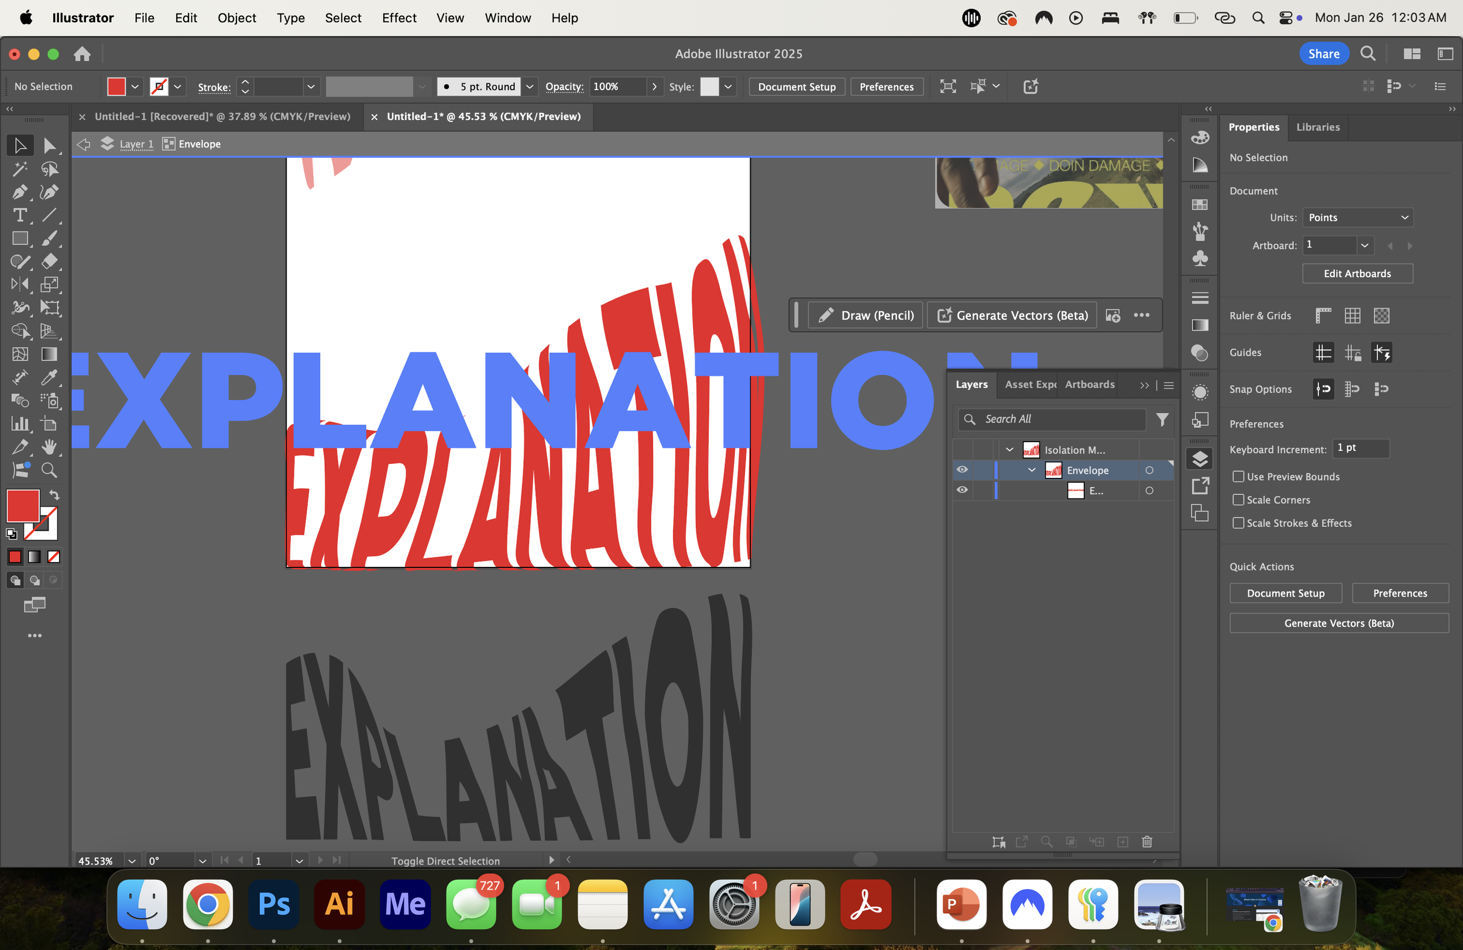1463x950 pixels.
Task: Open the Window menu
Action: click(x=508, y=18)
